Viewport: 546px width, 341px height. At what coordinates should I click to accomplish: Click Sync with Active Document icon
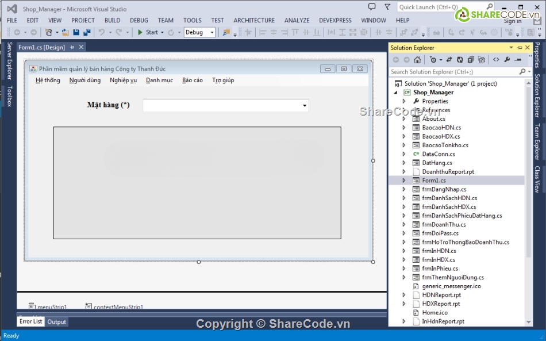point(449,60)
